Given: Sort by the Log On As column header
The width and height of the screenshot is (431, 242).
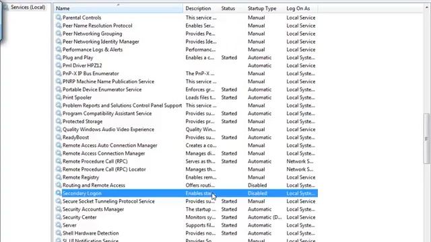Looking at the screenshot, I should click(301, 9).
